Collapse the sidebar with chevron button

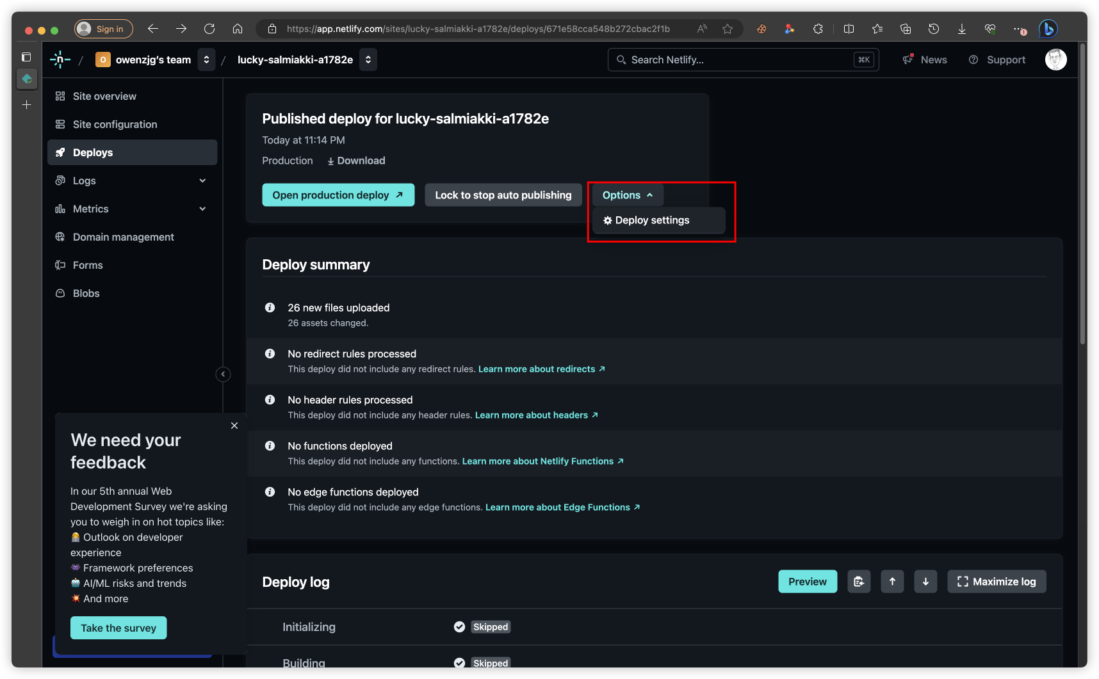click(223, 374)
